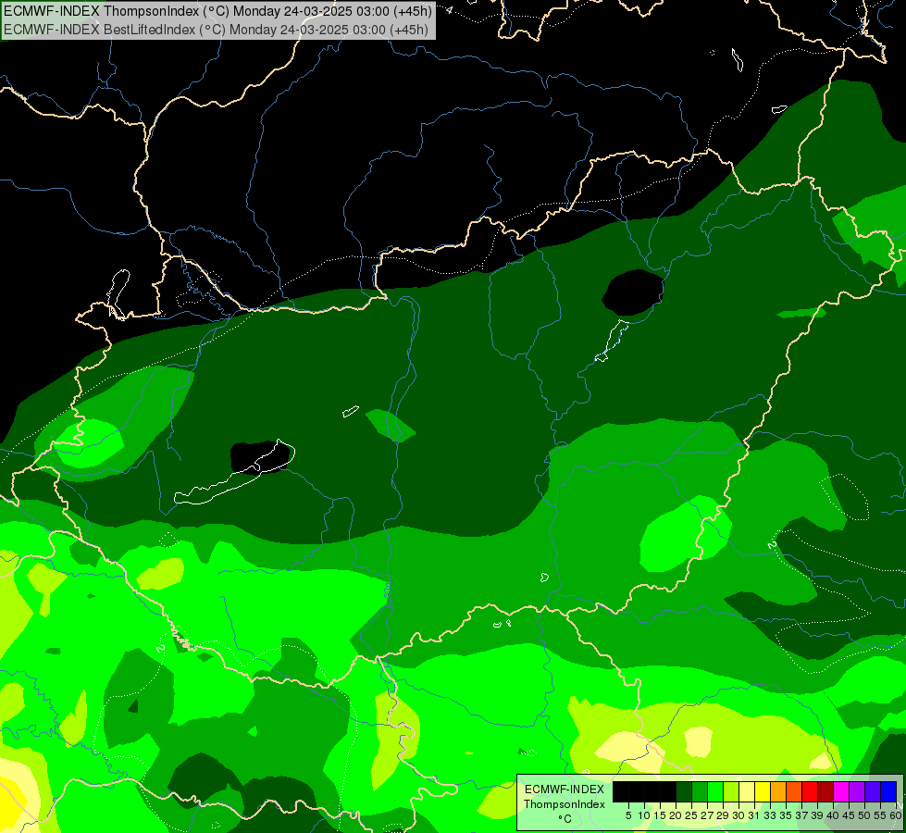The image size is (906, 833).
Task: Click the legend tick value '10'
Action: pyautogui.click(x=644, y=815)
